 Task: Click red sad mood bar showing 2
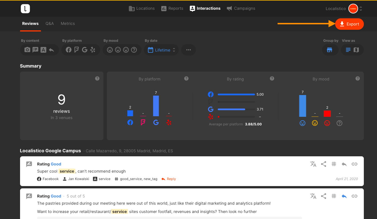(327, 113)
